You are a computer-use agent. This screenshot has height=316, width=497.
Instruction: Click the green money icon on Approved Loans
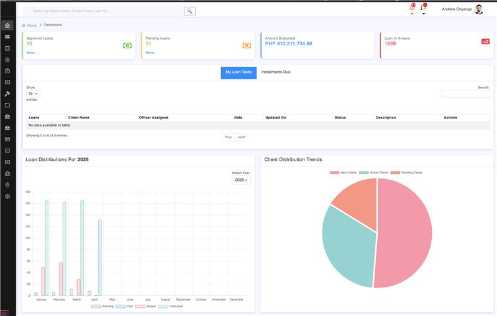pyautogui.click(x=127, y=45)
